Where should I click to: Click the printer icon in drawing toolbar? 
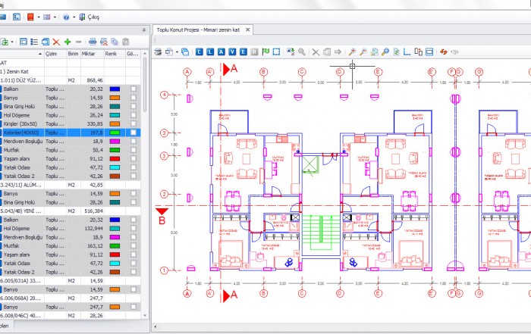tap(159, 52)
